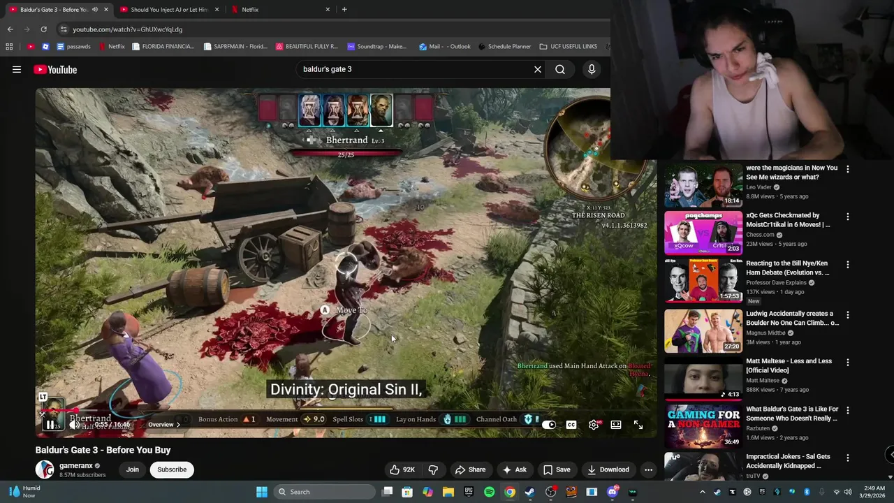
Task: Open the Schedule Planner bookmark
Action: [x=504, y=47]
